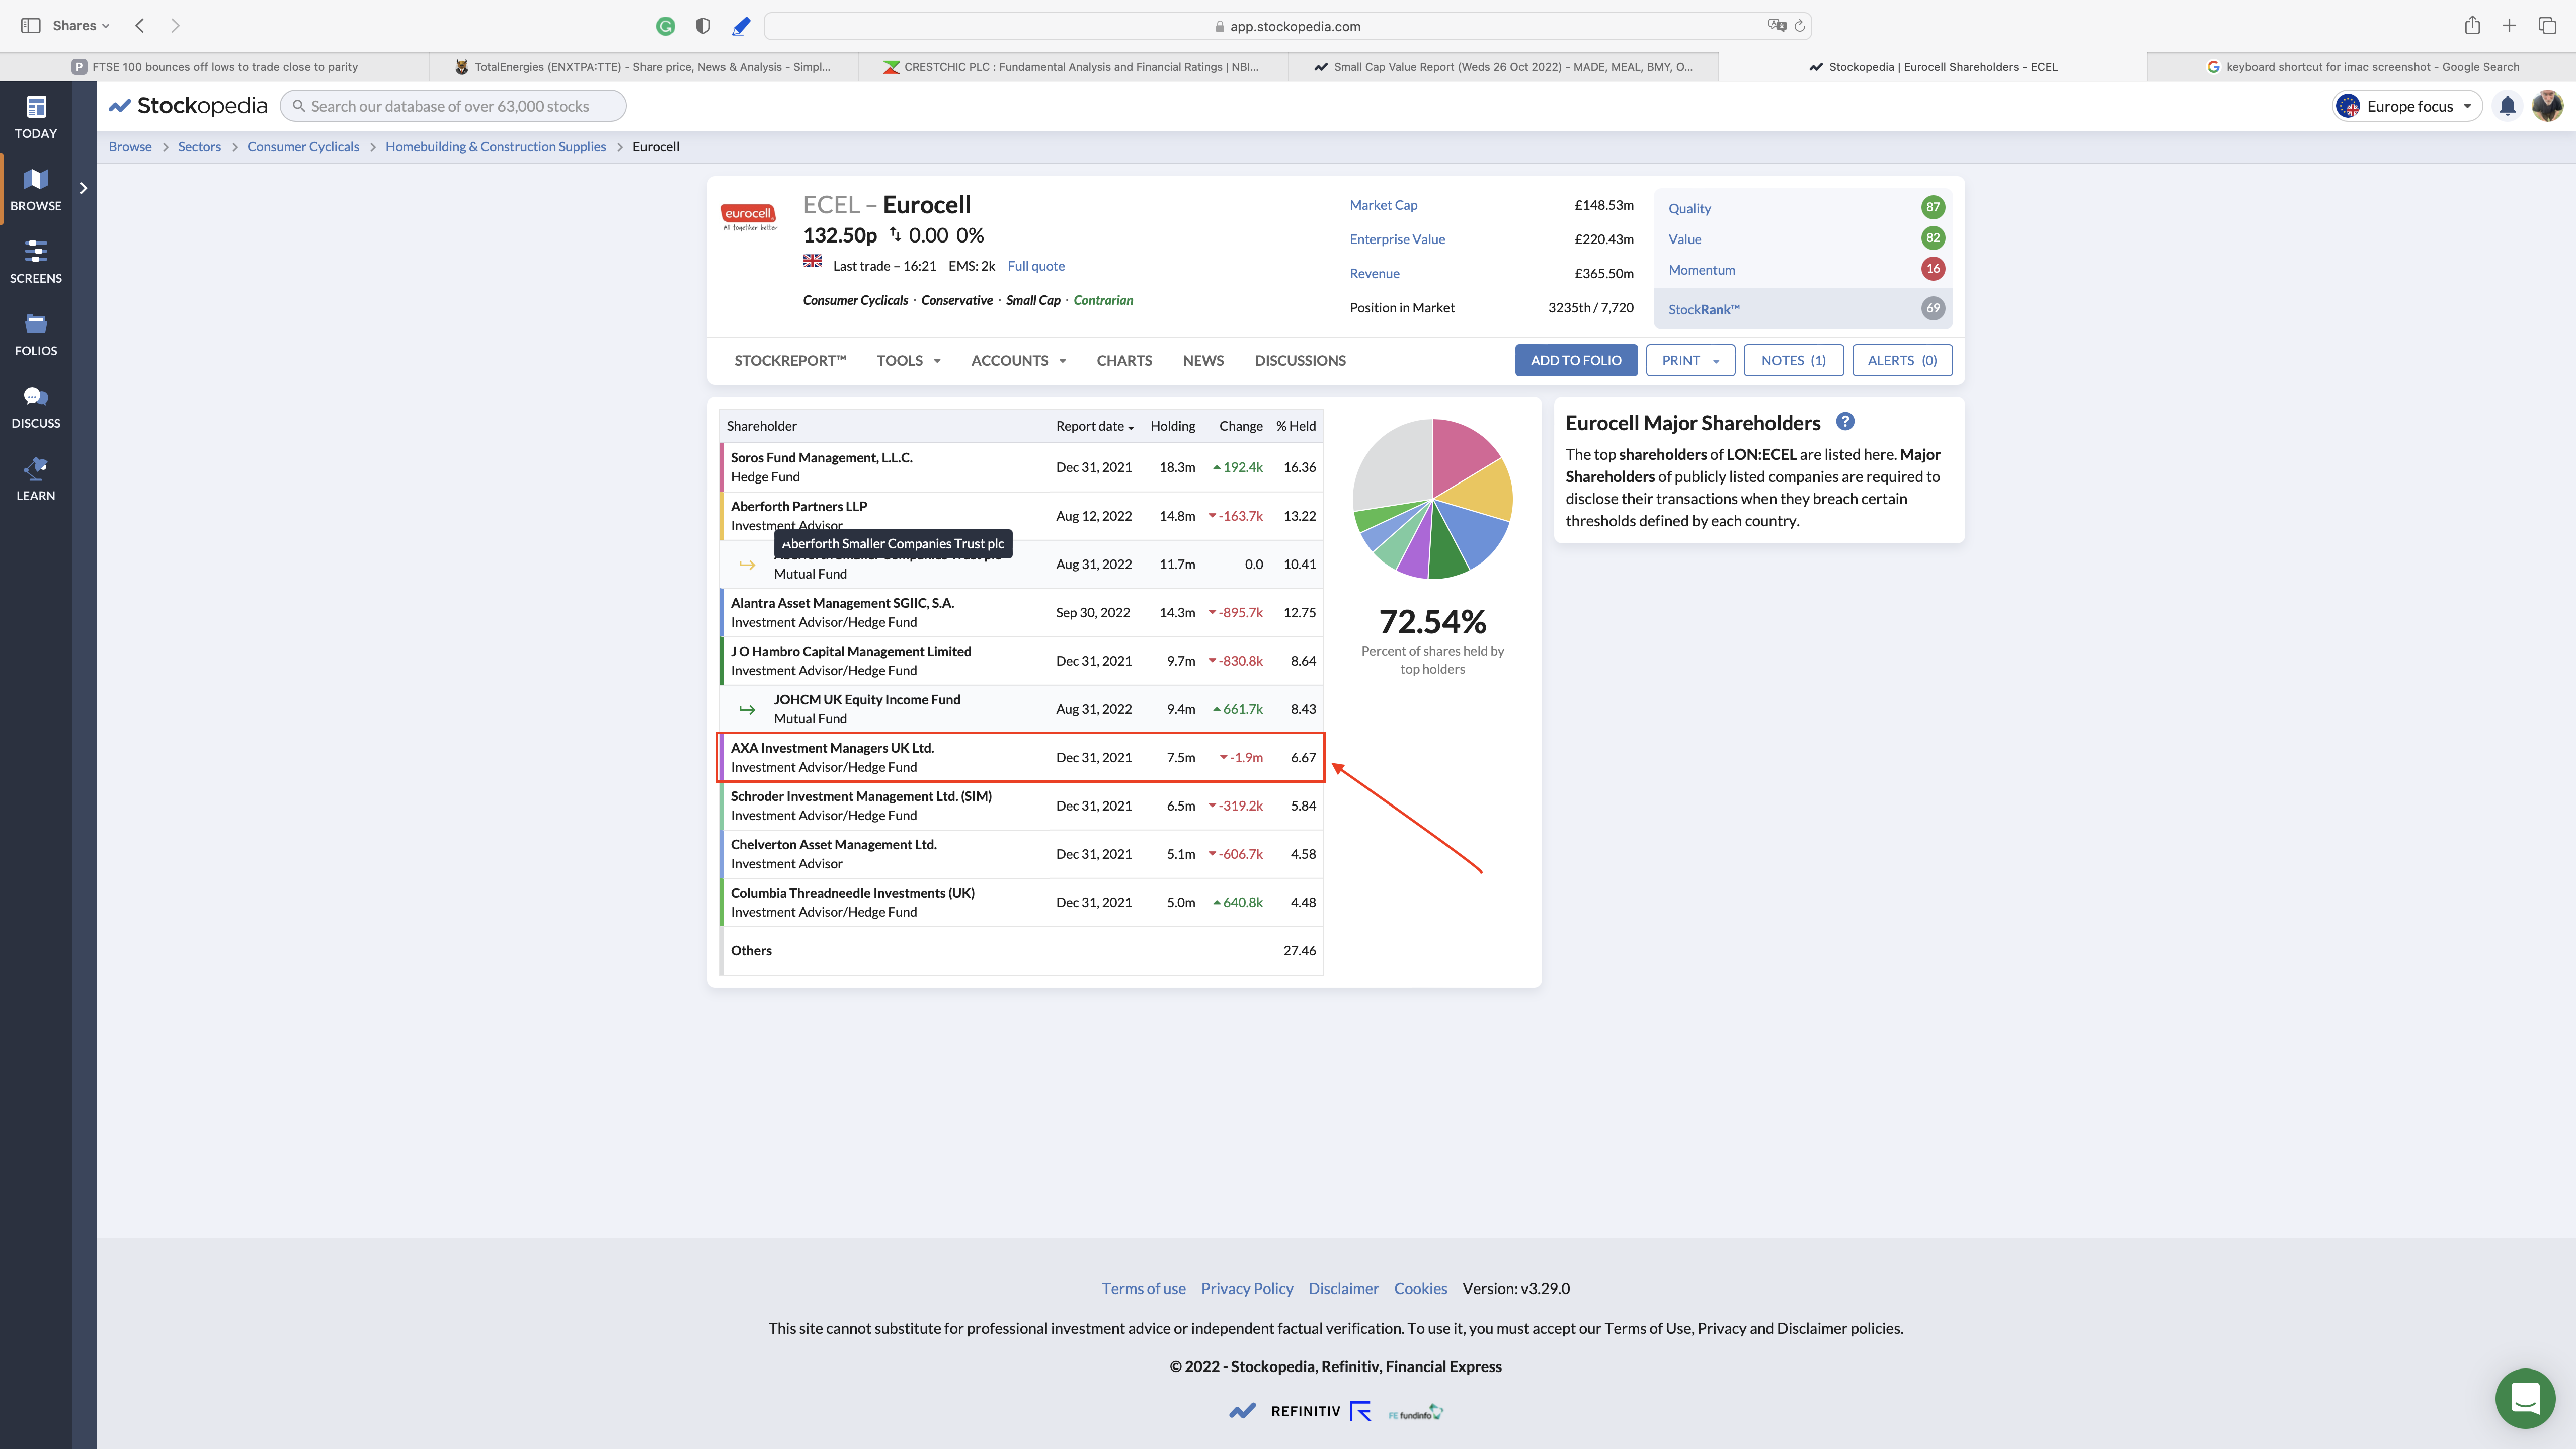
Task: Sort by Report date column header
Action: [1094, 426]
